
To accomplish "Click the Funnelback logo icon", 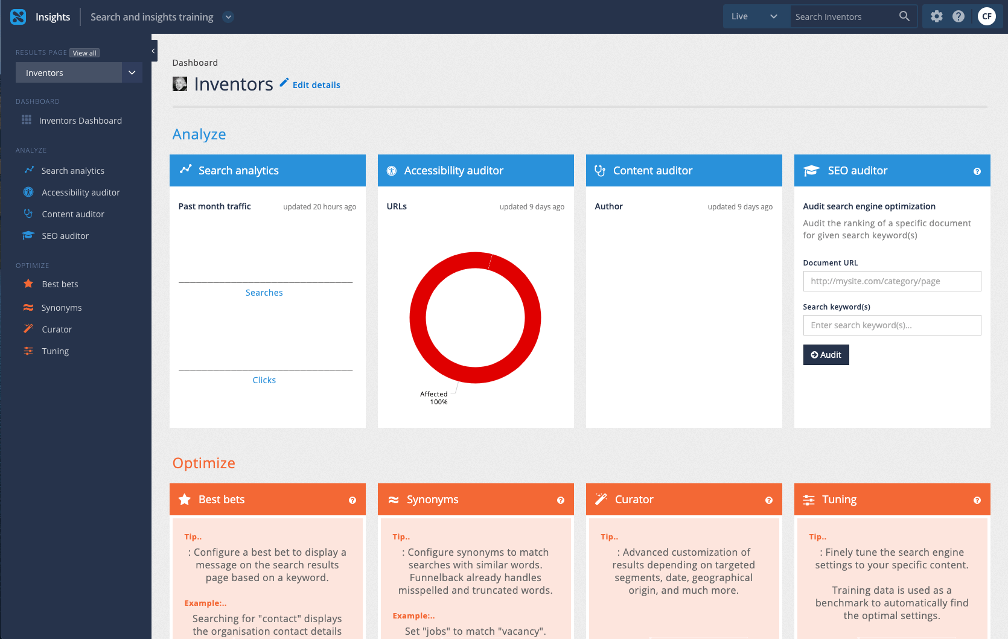I will coord(18,17).
